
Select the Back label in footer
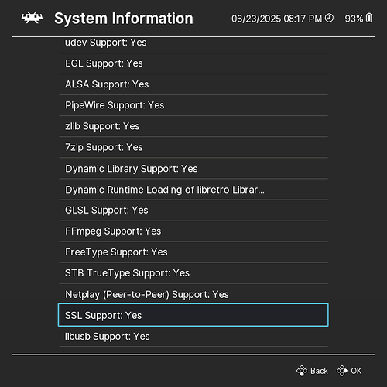pyautogui.click(x=319, y=371)
